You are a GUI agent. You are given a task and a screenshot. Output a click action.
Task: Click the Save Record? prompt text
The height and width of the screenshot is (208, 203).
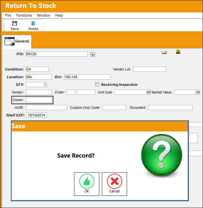click(x=76, y=155)
